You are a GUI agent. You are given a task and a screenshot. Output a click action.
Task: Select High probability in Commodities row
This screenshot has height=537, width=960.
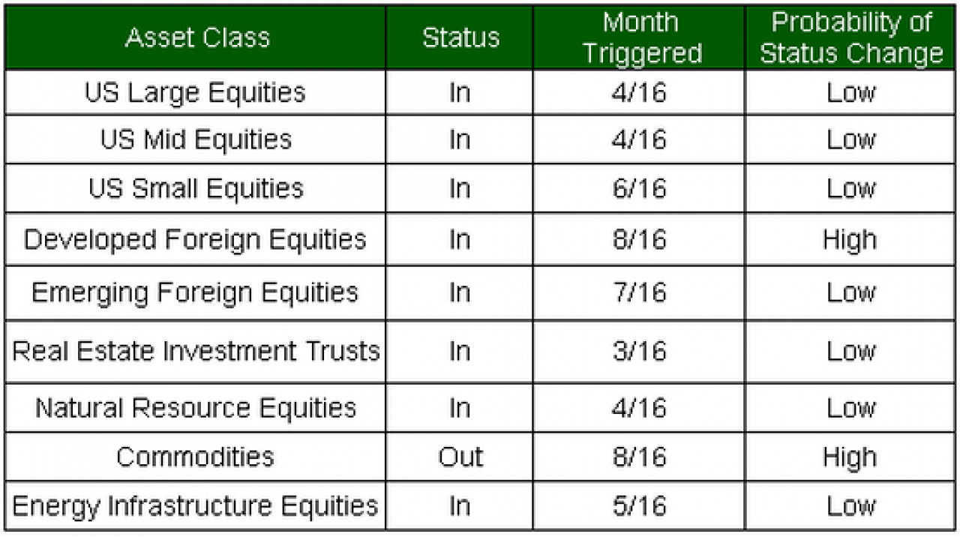click(850, 457)
